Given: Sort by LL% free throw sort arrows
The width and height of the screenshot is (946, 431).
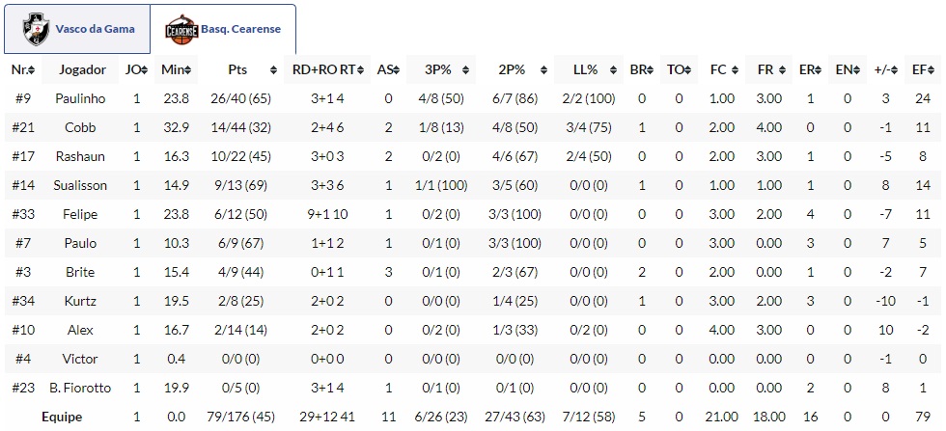Looking at the screenshot, I should coord(610,70).
